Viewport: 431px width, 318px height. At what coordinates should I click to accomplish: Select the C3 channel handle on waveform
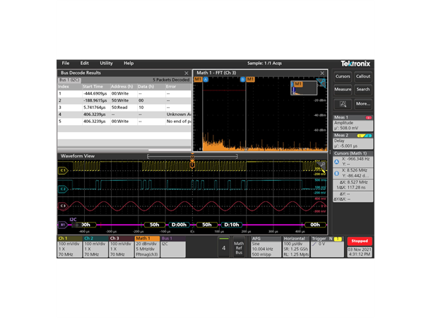63,206
